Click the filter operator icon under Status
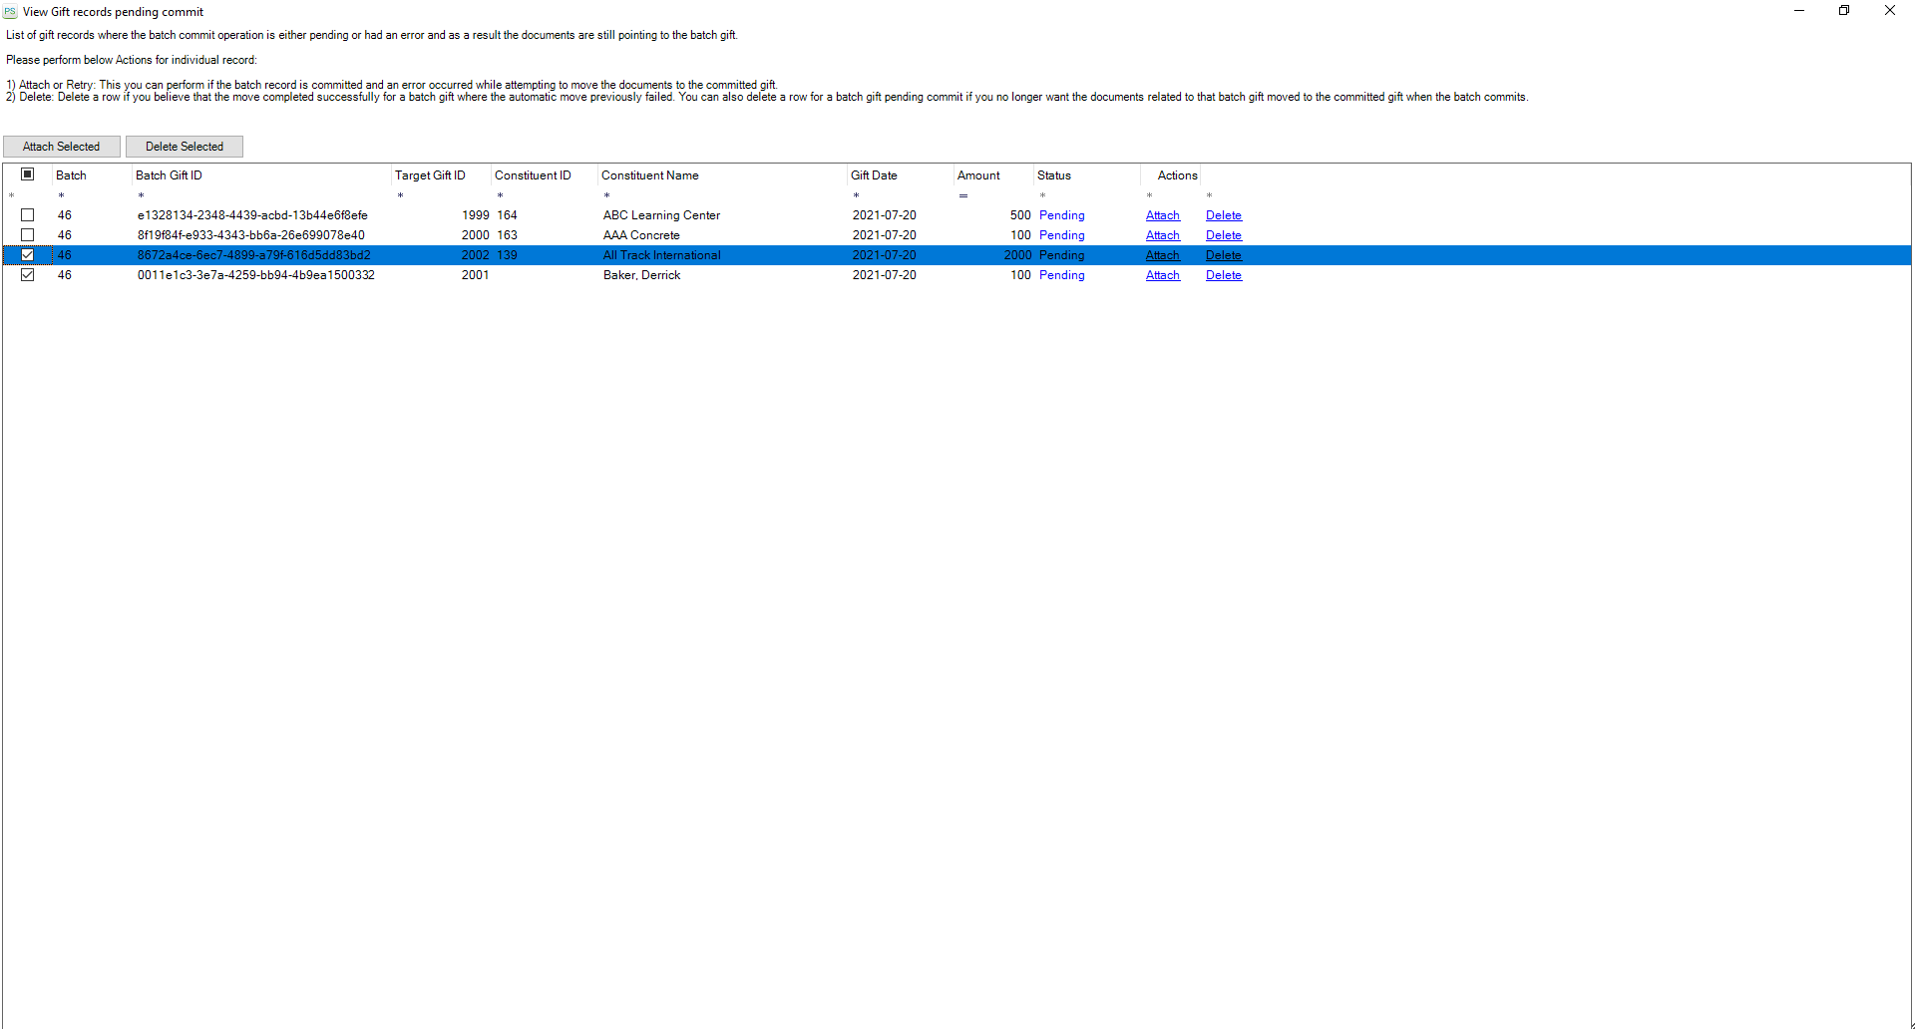 pos(1042,195)
